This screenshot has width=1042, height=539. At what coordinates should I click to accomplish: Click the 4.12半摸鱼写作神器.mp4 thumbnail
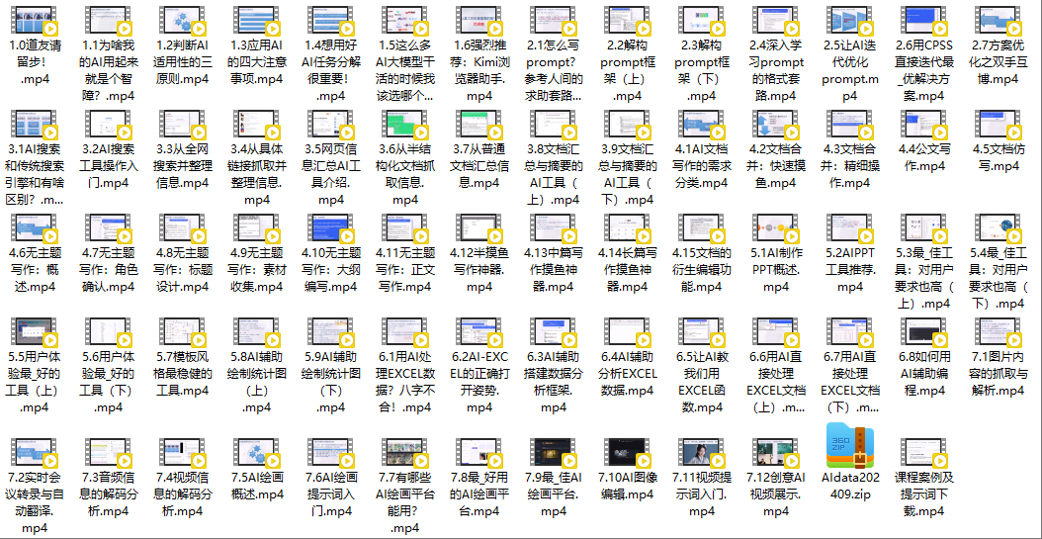tap(478, 232)
